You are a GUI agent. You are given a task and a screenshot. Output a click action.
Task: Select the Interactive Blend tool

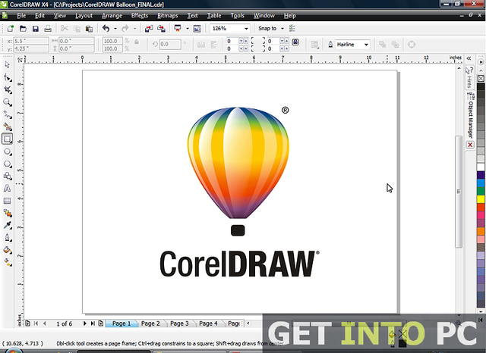7,213
